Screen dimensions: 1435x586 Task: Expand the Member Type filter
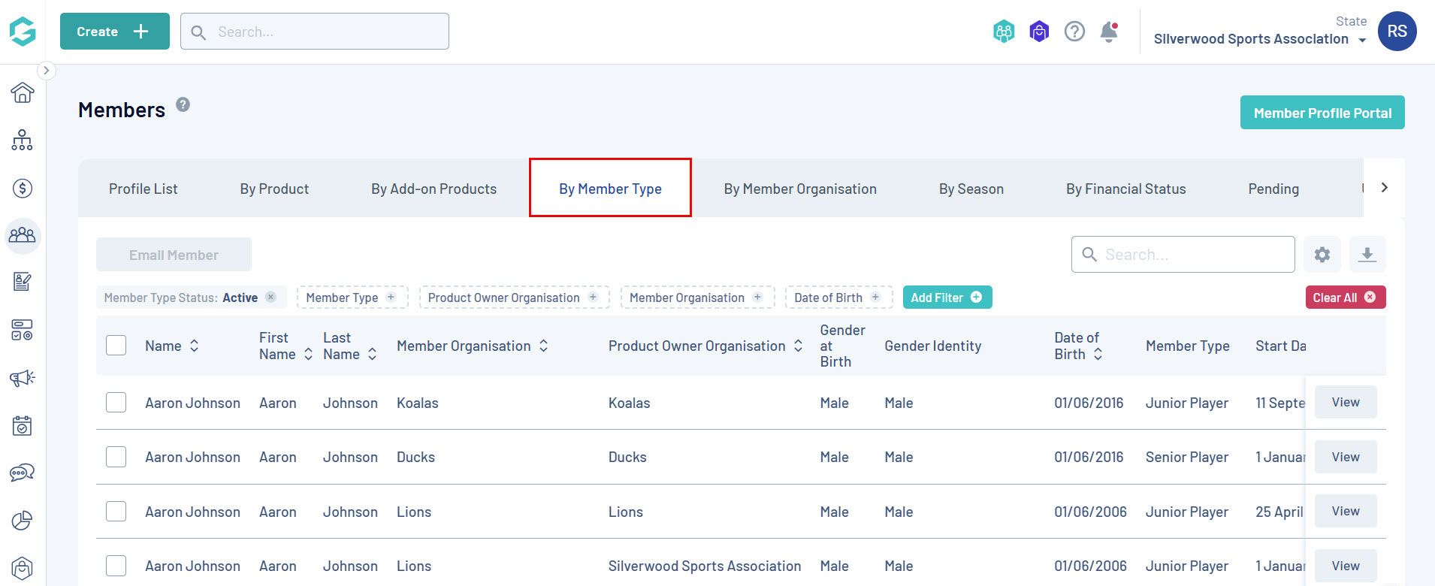352,298
